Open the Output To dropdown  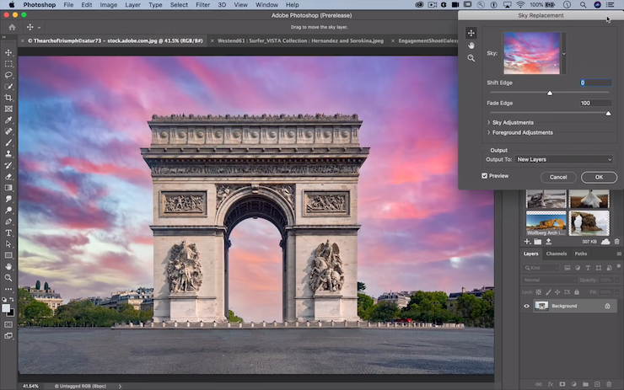(x=564, y=159)
